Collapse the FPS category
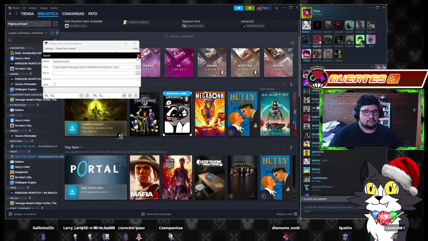 (x=8, y=115)
